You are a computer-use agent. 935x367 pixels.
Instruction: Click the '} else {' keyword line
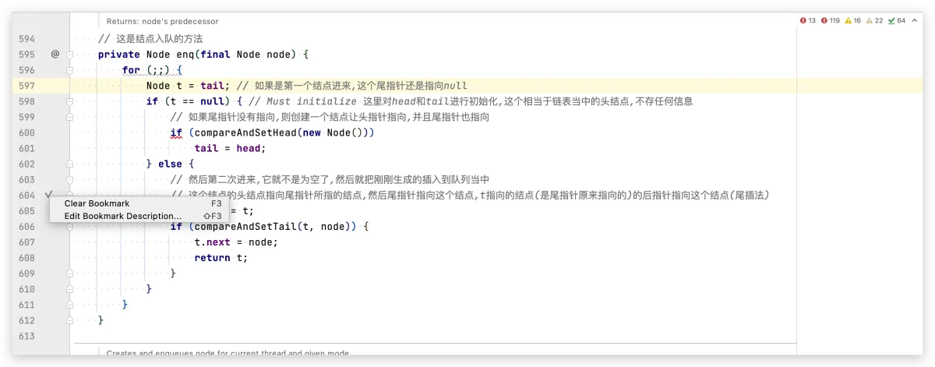coord(170,164)
